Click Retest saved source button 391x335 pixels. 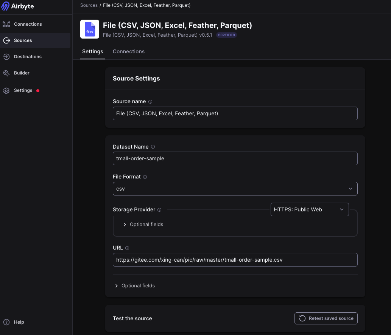(326, 318)
